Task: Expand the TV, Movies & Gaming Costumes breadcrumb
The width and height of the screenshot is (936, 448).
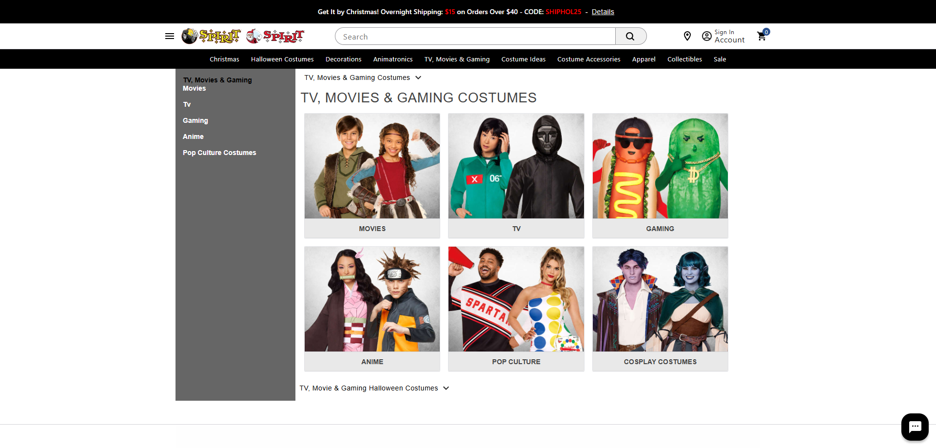Action: (x=418, y=78)
